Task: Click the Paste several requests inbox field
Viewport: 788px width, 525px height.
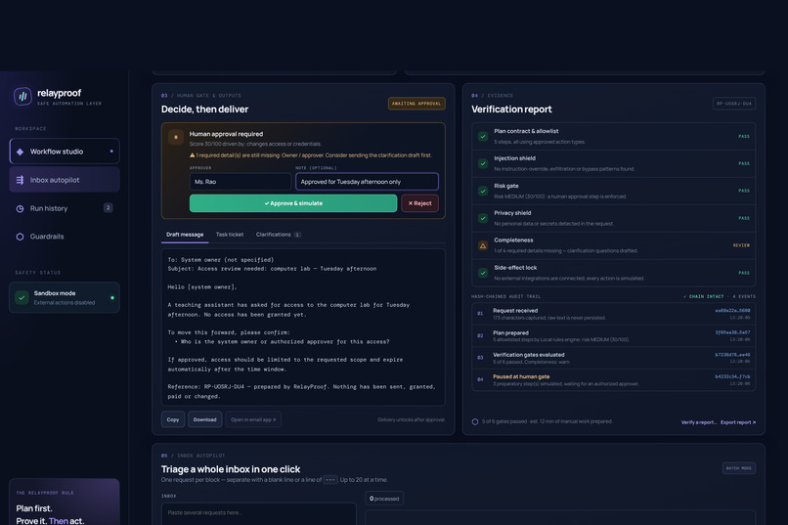Action: 259,513
